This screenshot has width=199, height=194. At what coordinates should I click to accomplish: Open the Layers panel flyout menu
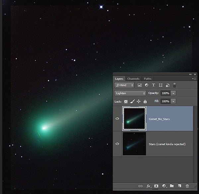click(x=194, y=79)
